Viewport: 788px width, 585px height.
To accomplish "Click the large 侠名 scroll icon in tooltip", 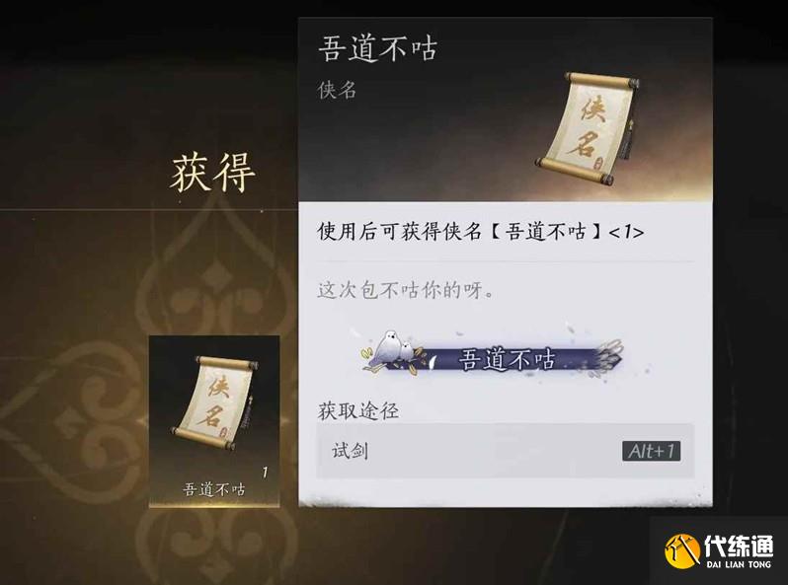I will coord(586,129).
